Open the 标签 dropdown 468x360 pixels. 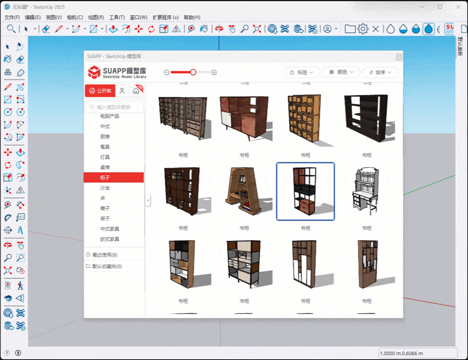click(x=301, y=73)
